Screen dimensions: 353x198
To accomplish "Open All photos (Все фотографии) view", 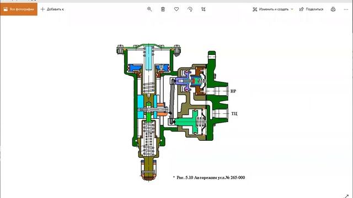I will pos(19,9).
